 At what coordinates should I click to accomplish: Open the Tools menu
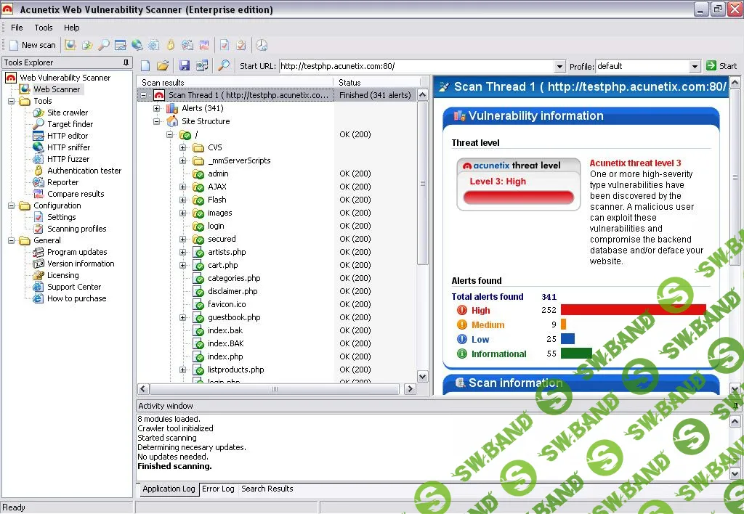pyautogui.click(x=44, y=27)
